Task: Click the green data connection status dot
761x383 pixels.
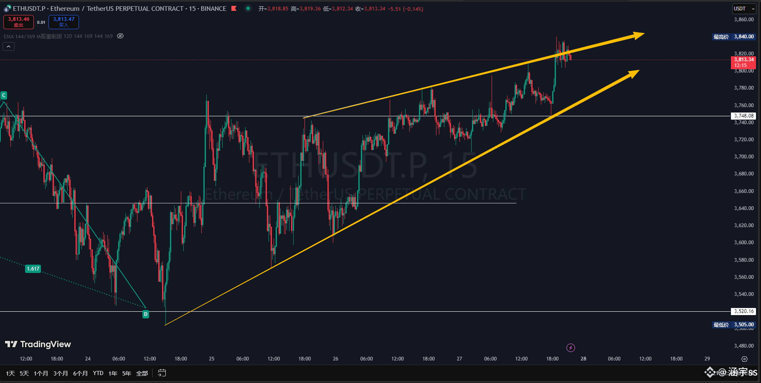Action: pos(248,8)
